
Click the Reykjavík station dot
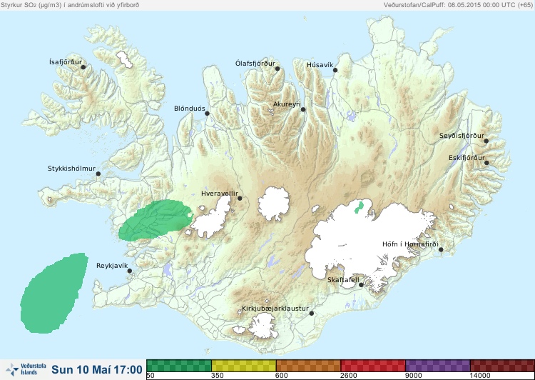pyautogui.click(x=130, y=271)
